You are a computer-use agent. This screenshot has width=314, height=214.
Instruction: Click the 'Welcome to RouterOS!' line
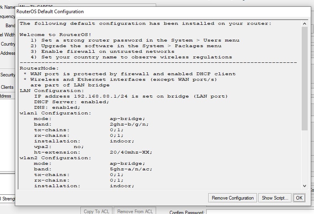(55, 34)
